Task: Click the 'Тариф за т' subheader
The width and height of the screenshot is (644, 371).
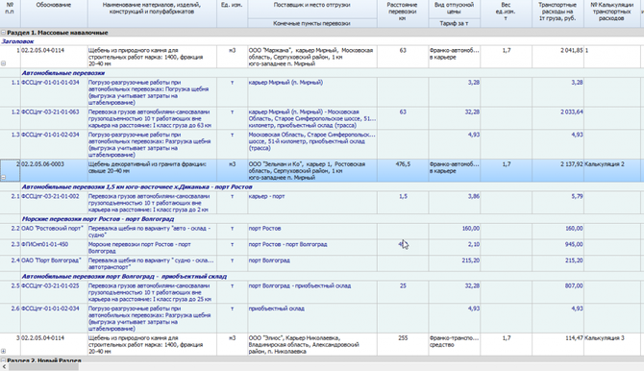Action: click(455, 23)
